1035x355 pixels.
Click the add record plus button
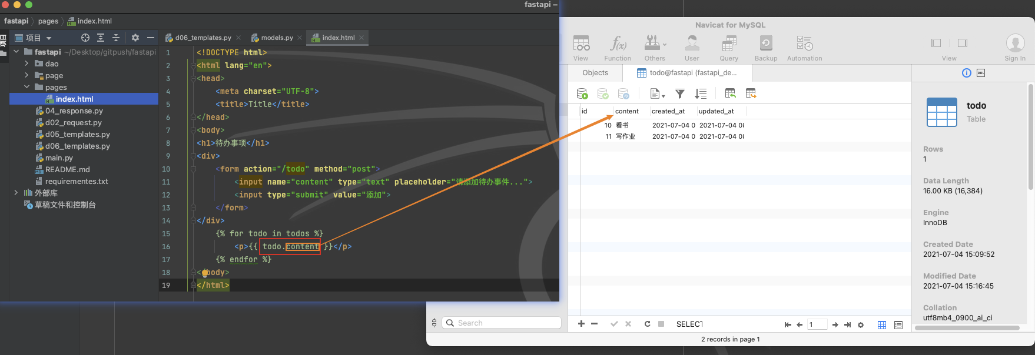[x=581, y=324]
